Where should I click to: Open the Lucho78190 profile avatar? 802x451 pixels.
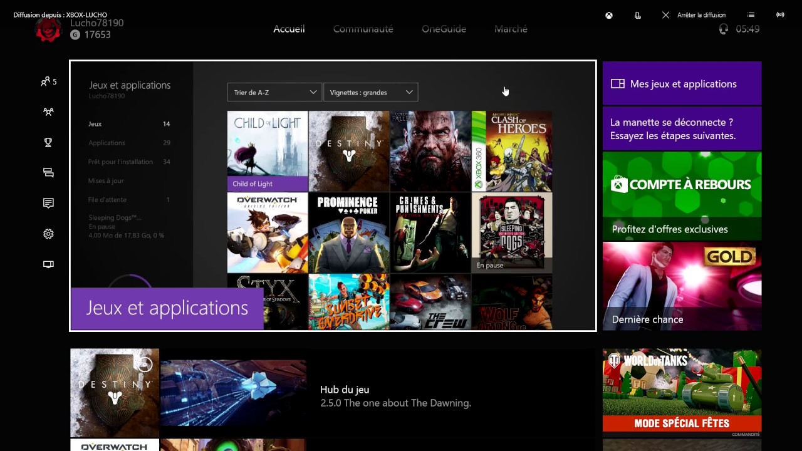point(48,29)
